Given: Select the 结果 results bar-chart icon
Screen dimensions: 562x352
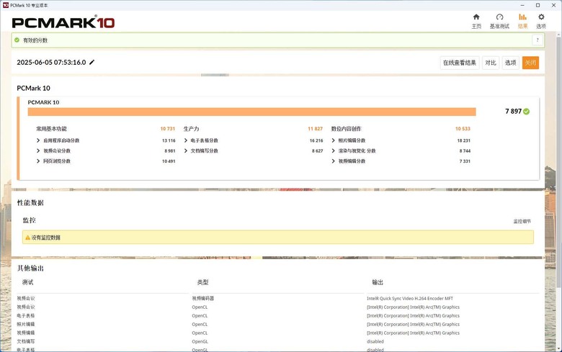Looking at the screenshot, I should point(522,17).
